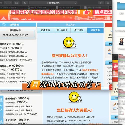Image resolution: width=125 pixels, height=125 pixels.
Task: Go forward using Safari's forward arrow
Action: [10, 3]
